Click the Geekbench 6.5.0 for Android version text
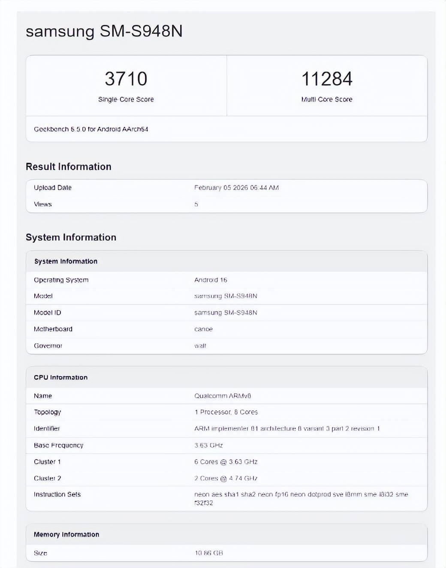This screenshot has width=446, height=568. tap(91, 129)
